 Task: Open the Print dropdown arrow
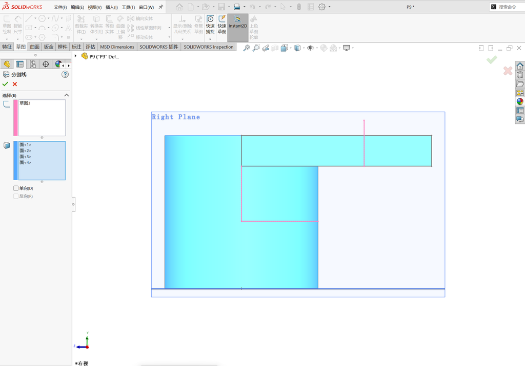pos(244,7)
